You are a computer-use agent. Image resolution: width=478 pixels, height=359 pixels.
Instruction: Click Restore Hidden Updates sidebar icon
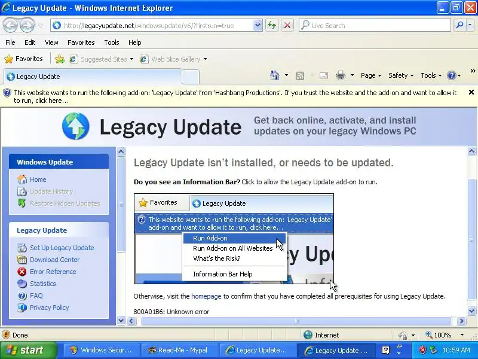coord(22,203)
